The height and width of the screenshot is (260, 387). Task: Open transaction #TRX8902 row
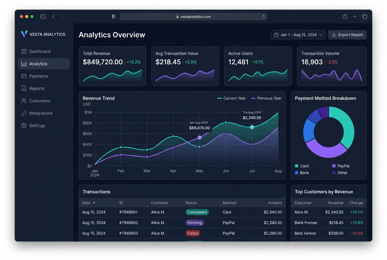(182, 223)
